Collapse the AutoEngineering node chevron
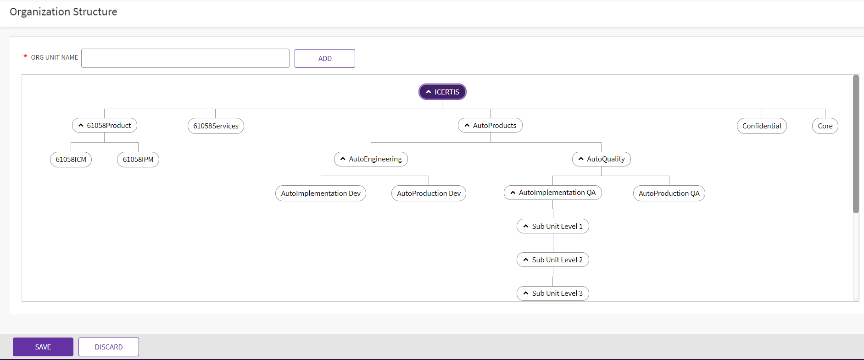This screenshot has height=360, width=864. (343, 159)
